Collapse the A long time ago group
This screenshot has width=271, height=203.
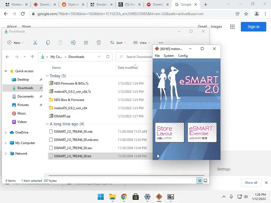[x=47, y=124]
